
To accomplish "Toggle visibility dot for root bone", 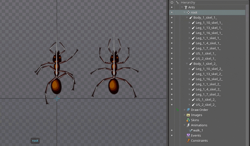I will pos(172,13).
